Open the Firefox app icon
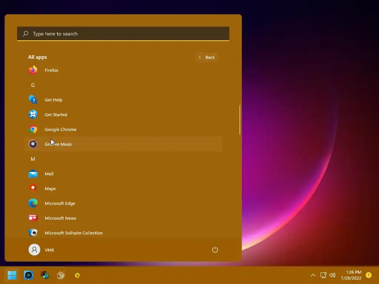 pos(33,70)
